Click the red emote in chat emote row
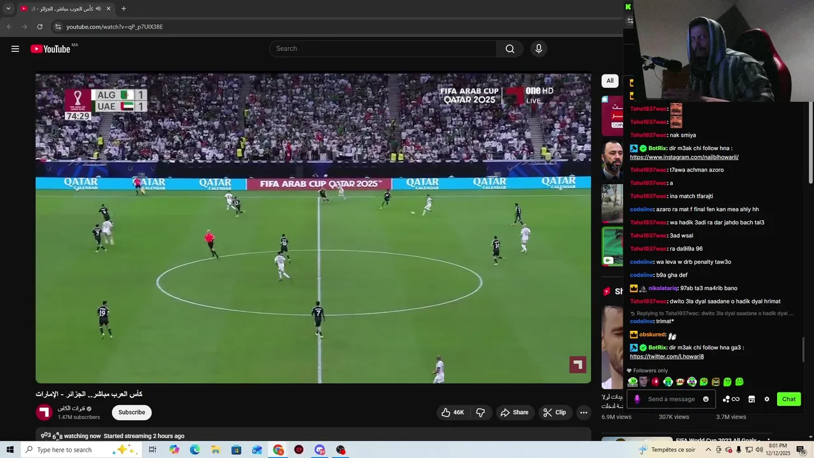814x458 pixels. 656,382
